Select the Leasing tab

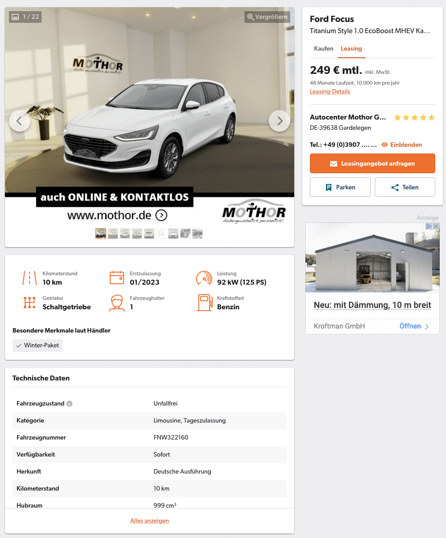pyautogui.click(x=351, y=48)
